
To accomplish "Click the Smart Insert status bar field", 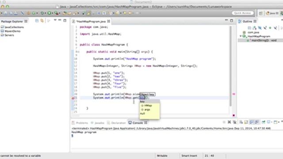I will 189,156.
